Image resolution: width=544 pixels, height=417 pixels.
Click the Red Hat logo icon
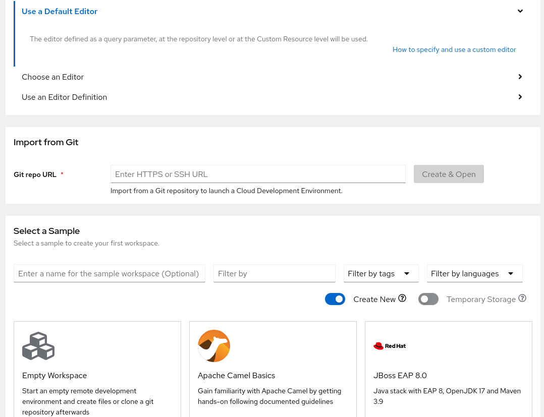390,346
